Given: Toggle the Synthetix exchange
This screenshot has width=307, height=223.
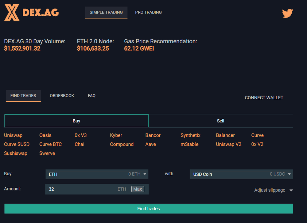Looking at the screenshot, I should point(191,135).
